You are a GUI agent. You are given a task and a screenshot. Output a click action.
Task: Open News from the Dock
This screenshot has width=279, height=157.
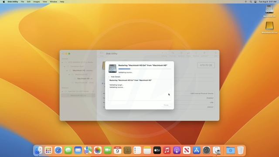(187, 150)
